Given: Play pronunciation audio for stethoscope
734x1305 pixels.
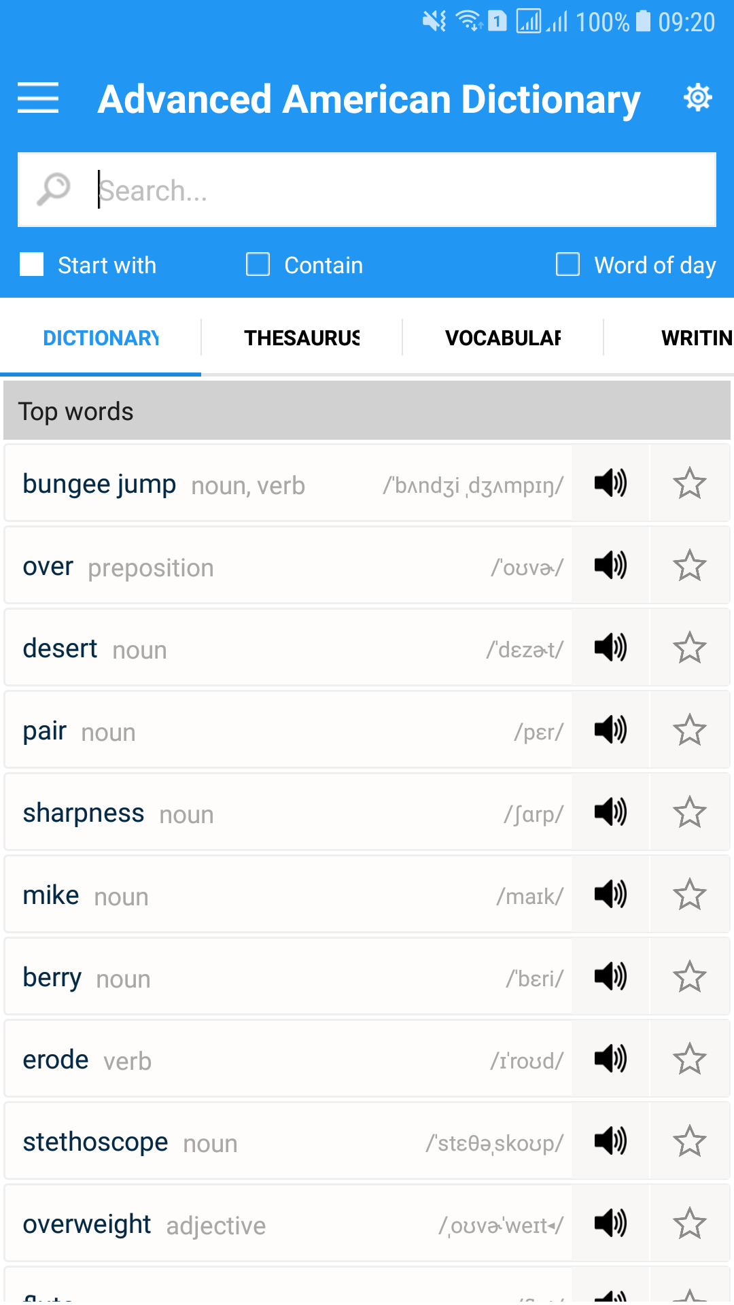Looking at the screenshot, I should click(610, 1141).
